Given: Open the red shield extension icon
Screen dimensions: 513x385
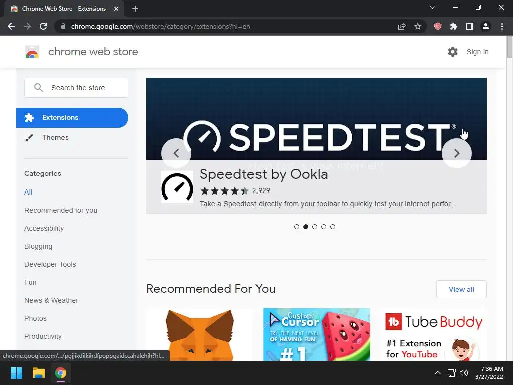Looking at the screenshot, I should 437,26.
